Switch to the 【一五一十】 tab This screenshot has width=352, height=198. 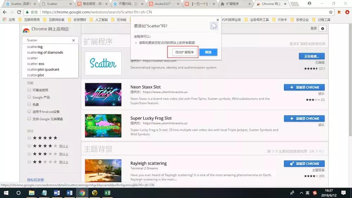199,4
